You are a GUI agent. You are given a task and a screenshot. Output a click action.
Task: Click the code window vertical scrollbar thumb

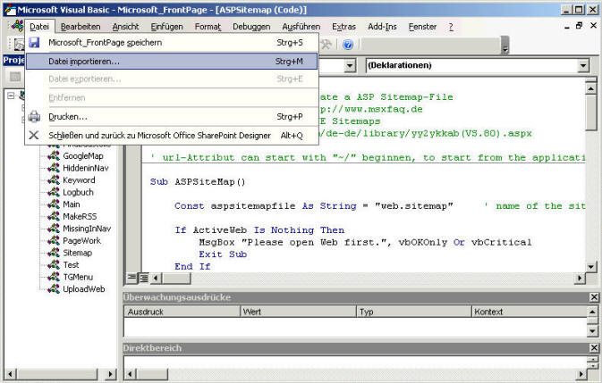pos(591,114)
